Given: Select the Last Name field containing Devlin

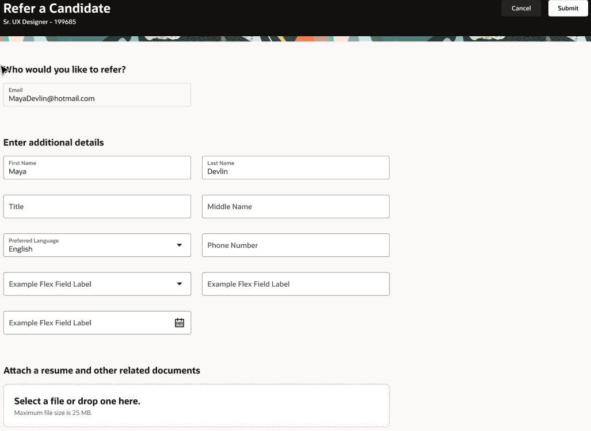Looking at the screenshot, I should [x=296, y=167].
